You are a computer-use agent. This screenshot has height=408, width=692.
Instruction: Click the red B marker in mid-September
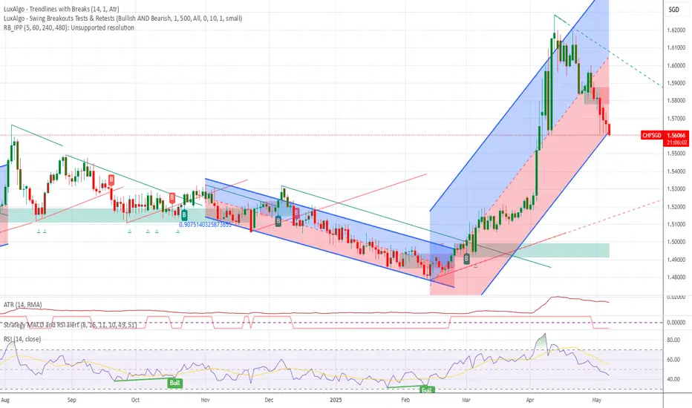[x=111, y=180]
